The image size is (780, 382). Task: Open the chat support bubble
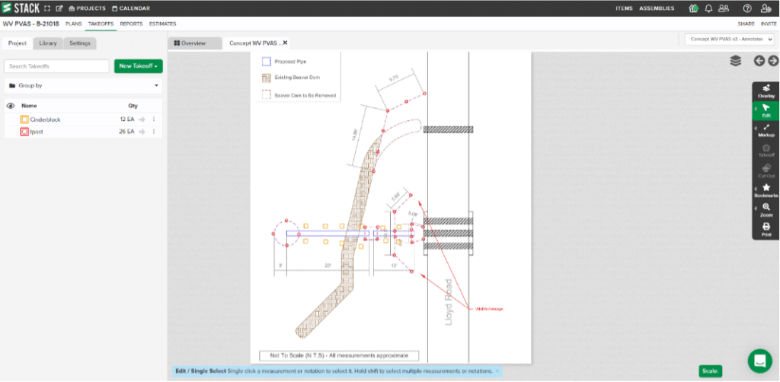click(x=759, y=361)
